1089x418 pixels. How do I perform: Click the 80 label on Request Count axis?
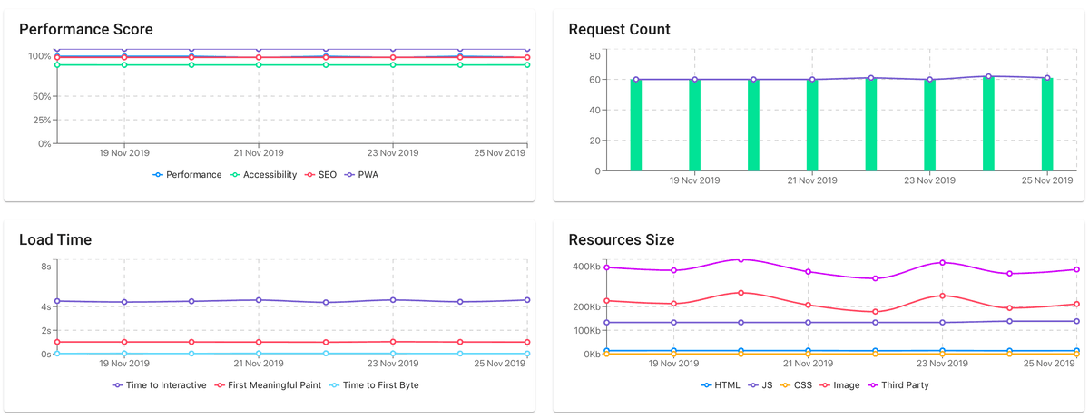(595, 56)
